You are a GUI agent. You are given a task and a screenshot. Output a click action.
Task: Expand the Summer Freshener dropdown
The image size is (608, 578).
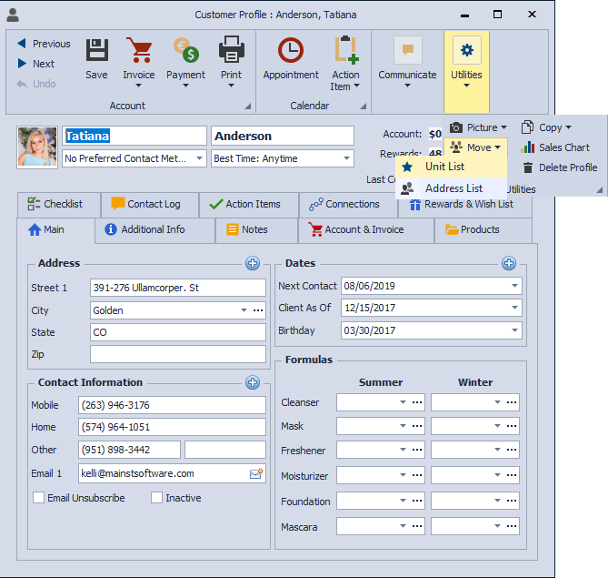click(x=404, y=450)
